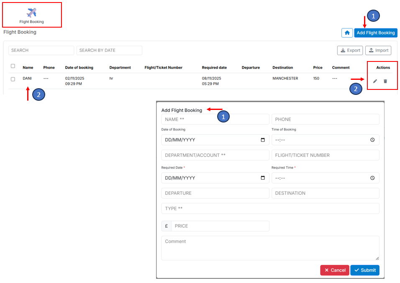The height and width of the screenshot is (283, 400).
Task: Cancel the Add Flight Booking dialog
Action: (334, 270)
